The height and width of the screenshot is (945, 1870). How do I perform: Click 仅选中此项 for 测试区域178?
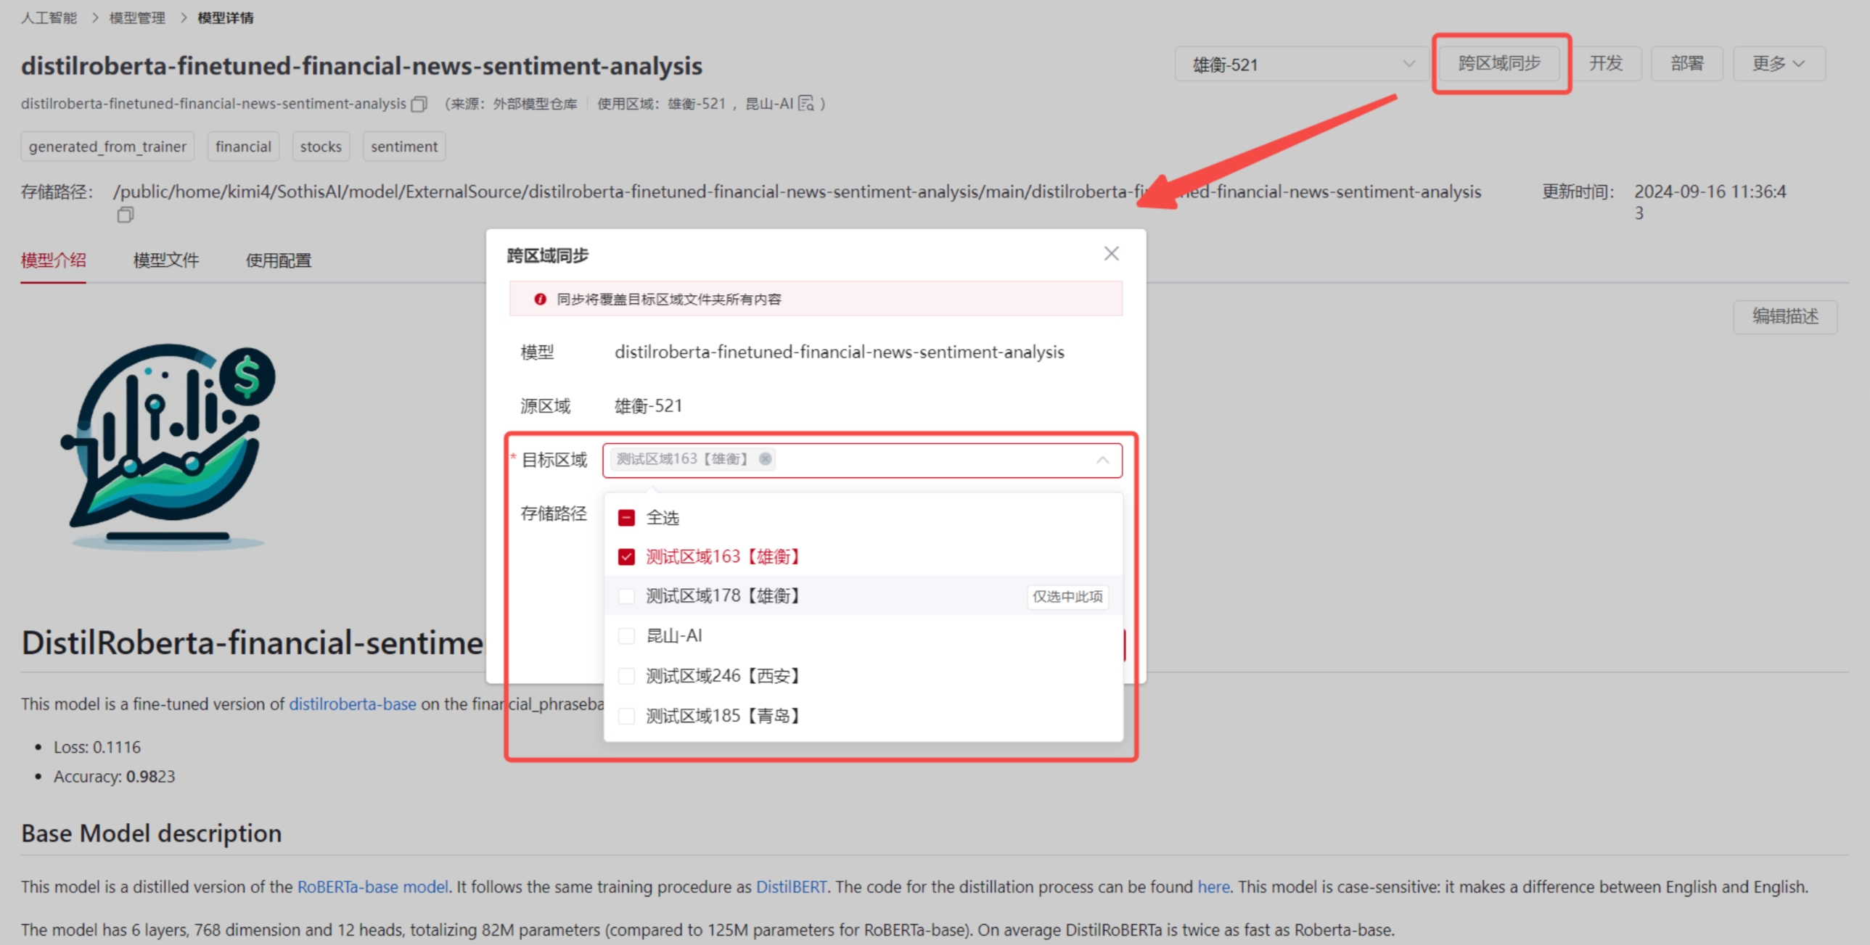pyautogui.click(x=1067, y=597)
